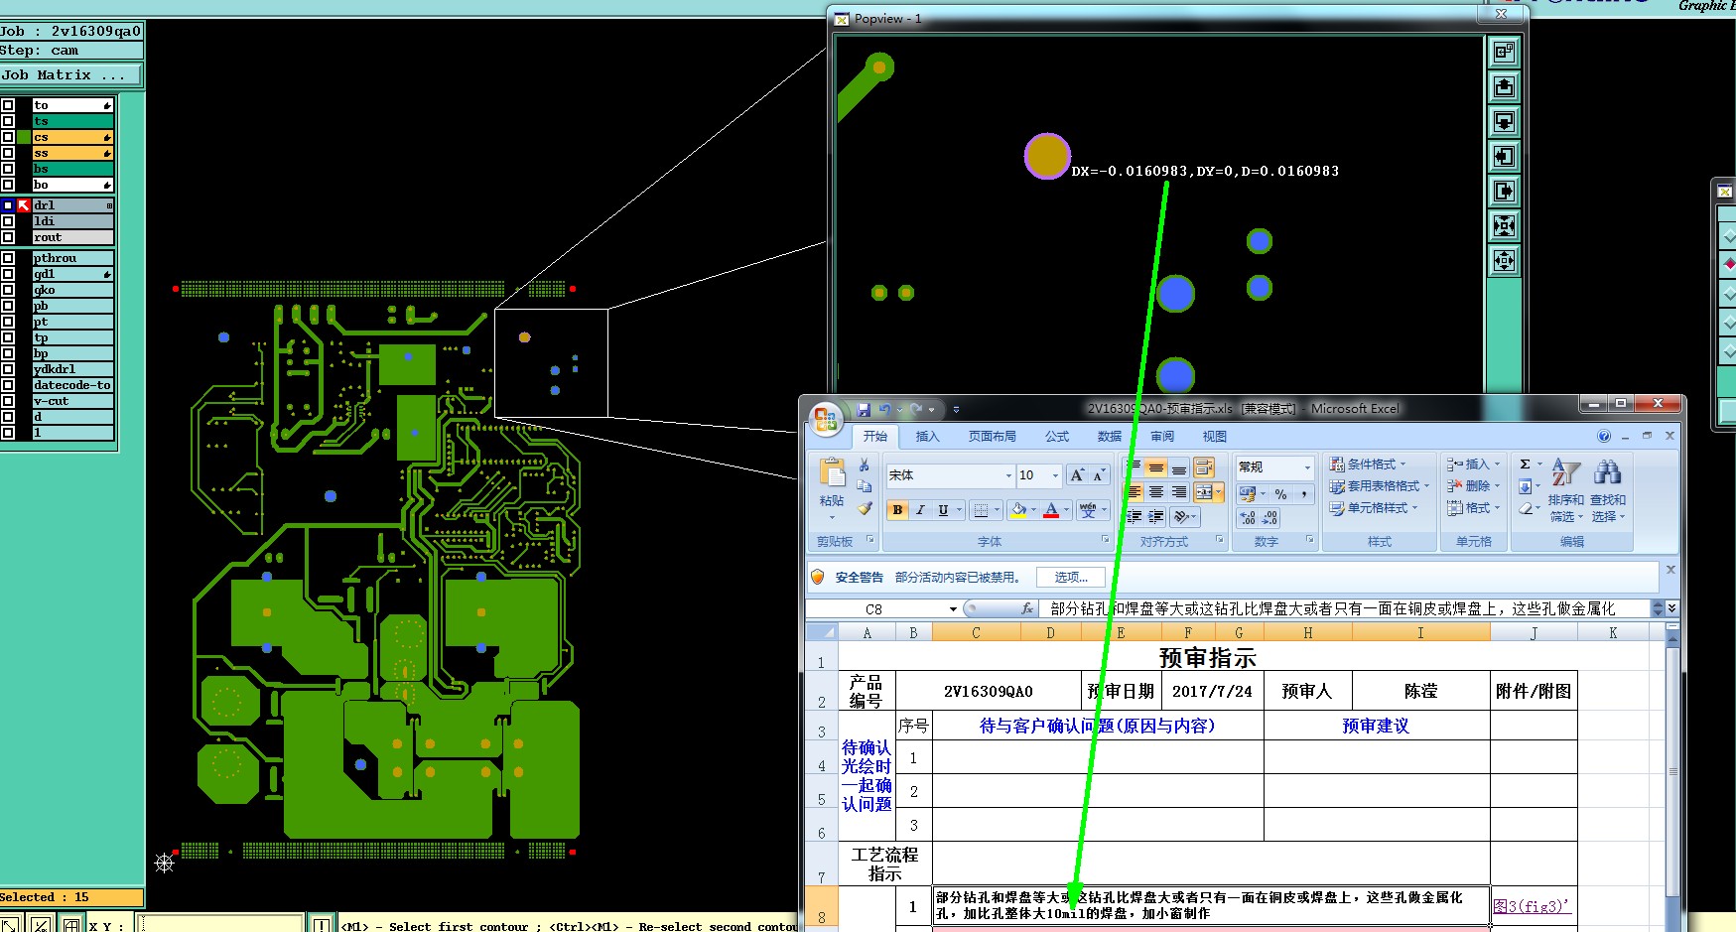Open the number format dropdown 常规
The width and height of the screenshot is (1736, 932).
coord(1307,467)
